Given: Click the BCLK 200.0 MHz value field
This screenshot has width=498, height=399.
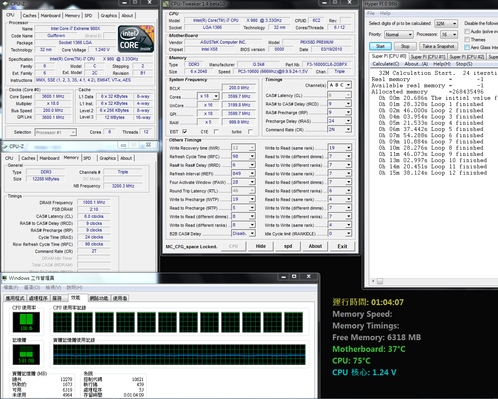Looking at the screenshot, I should [239, 88].
